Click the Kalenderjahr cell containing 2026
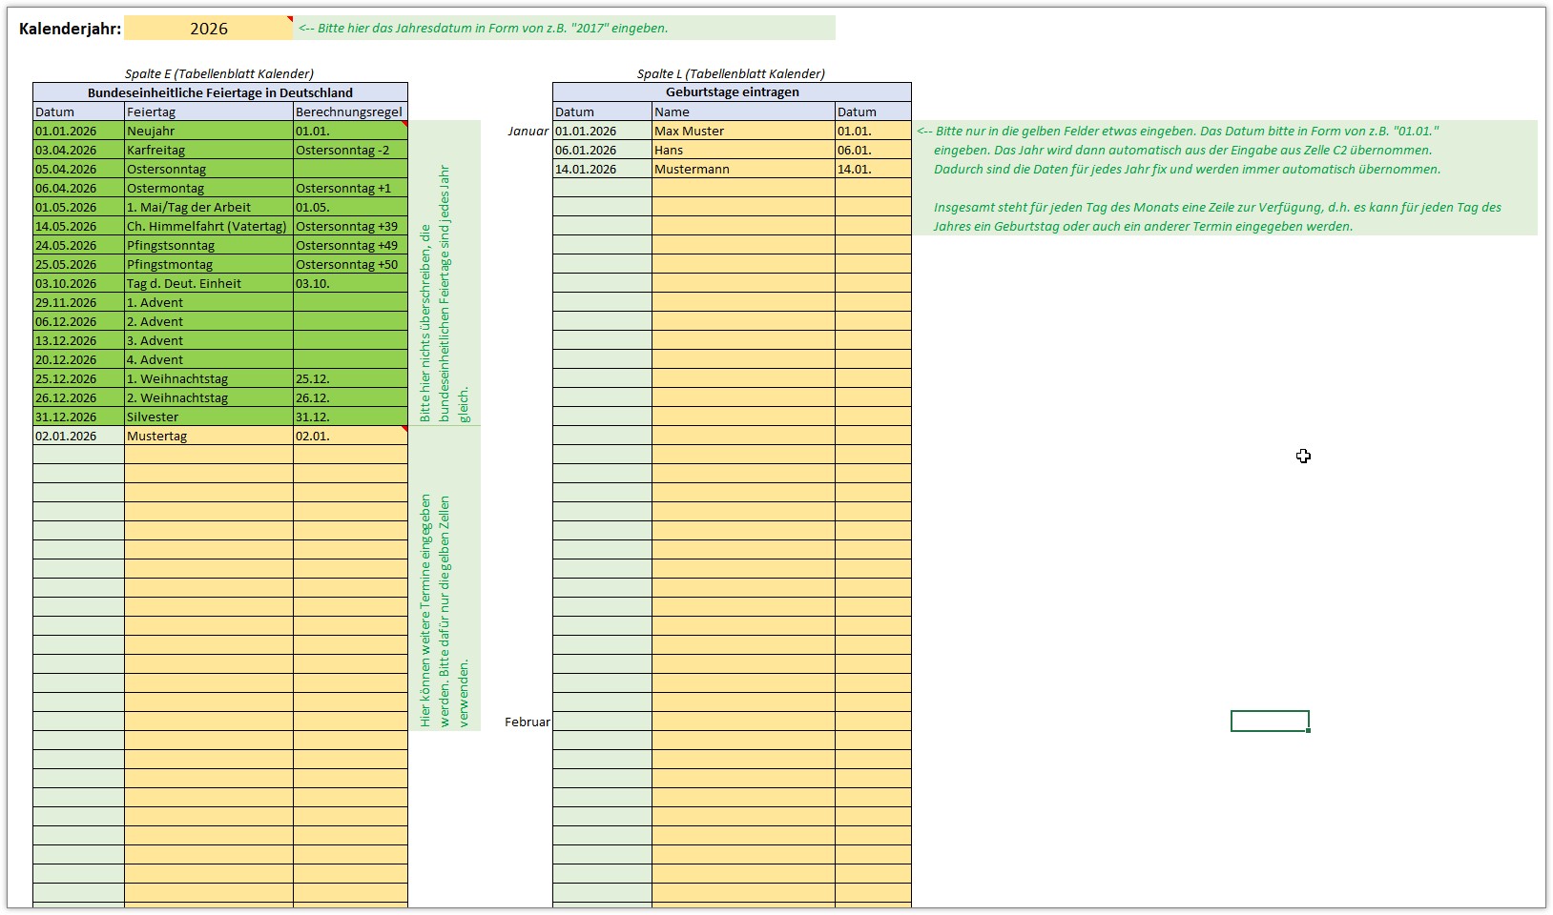 pyautogui.click(x=208, y=29)
